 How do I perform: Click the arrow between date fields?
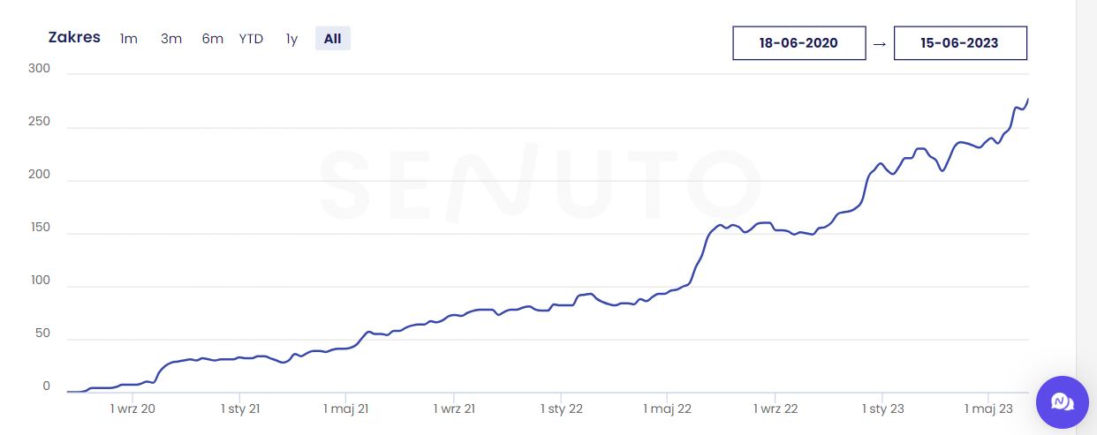[x=879, y=43]
